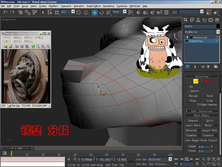Enable the By Vertex checkbox
This screenshot has height=167, width=222.
coord(187,87)
